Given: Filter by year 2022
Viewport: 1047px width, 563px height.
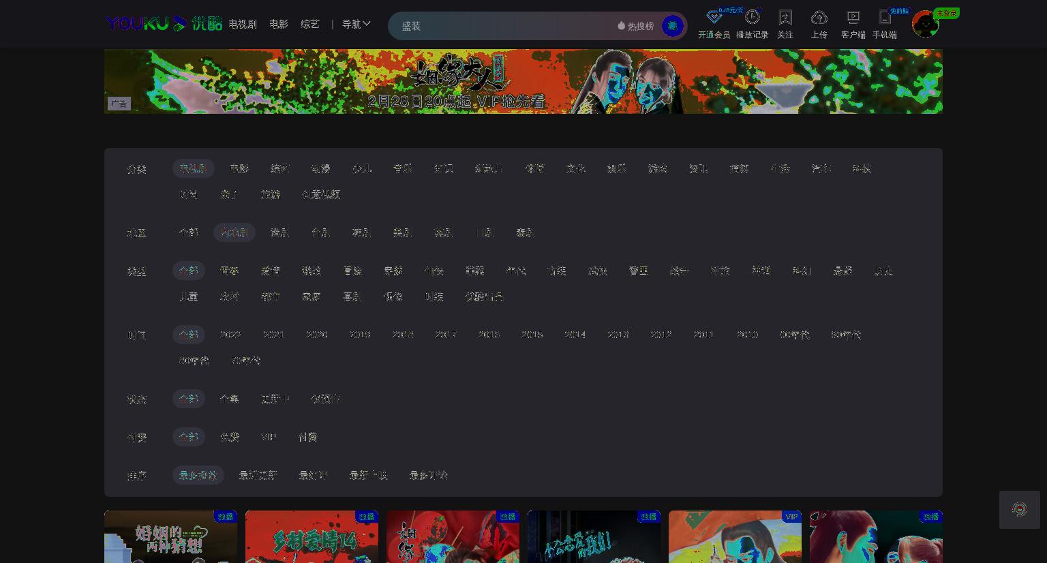Looking at the screenshot, I should (x=230, y=335).
